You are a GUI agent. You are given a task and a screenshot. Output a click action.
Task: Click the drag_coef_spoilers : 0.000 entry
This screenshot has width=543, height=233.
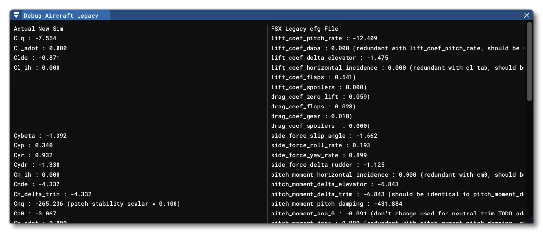[x=321, y=126]
